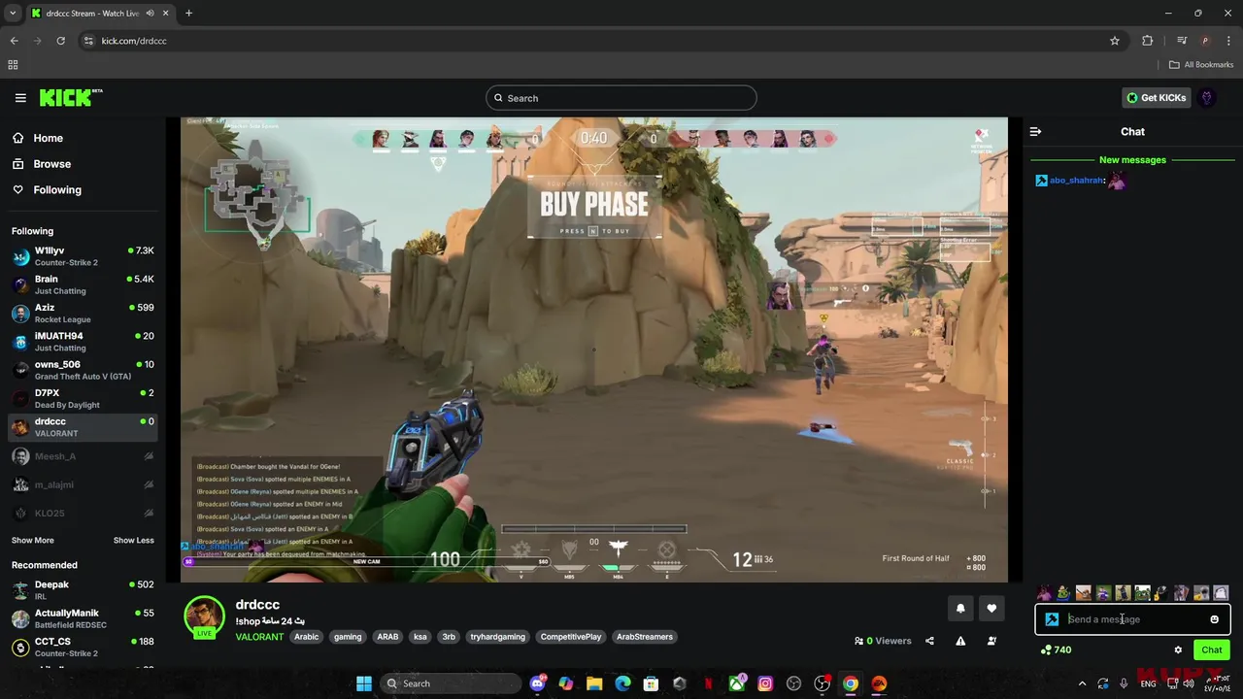1243x699 pixels.
Task: Open ActuallyManik recommended channel
Action: 84,618
